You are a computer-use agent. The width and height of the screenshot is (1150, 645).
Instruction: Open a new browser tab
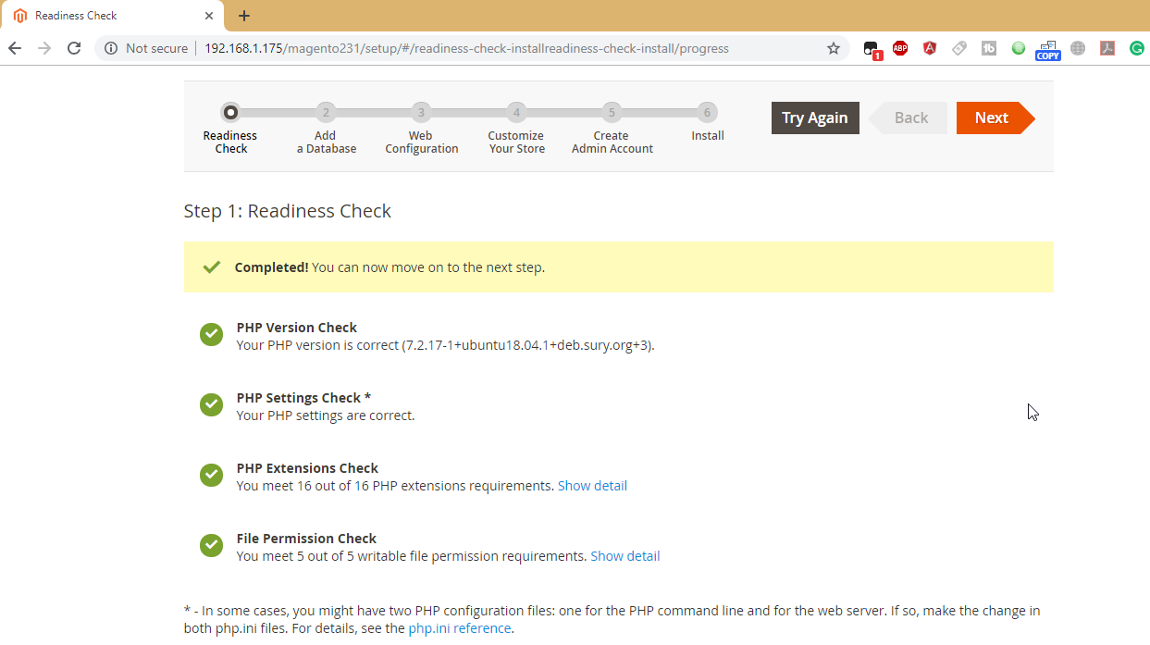pos(244,16)
